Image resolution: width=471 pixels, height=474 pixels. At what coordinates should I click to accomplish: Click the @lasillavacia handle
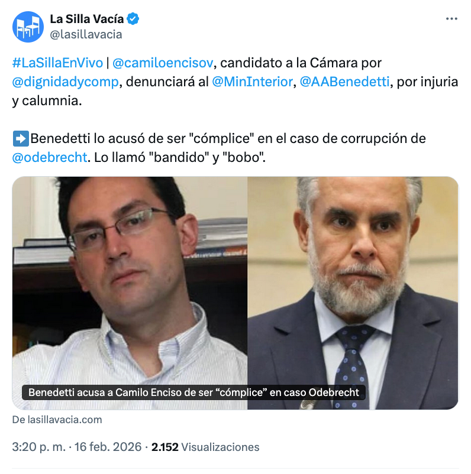[x=86, y=34]
